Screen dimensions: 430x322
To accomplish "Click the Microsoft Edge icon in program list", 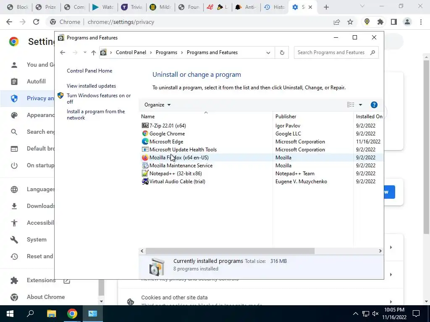I will (x=145, y=141).
